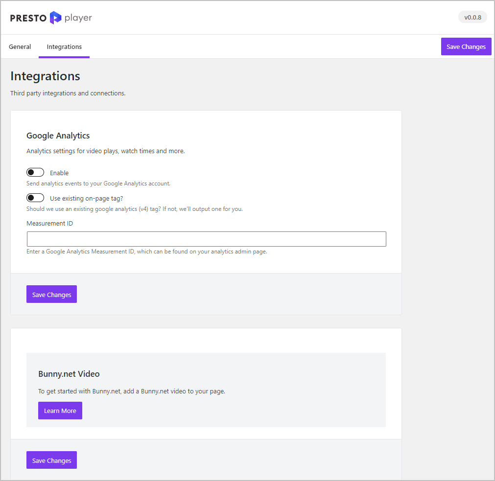495x481 pixels.
Task: Enable the Google Analytics toggle
Action: 35,172
